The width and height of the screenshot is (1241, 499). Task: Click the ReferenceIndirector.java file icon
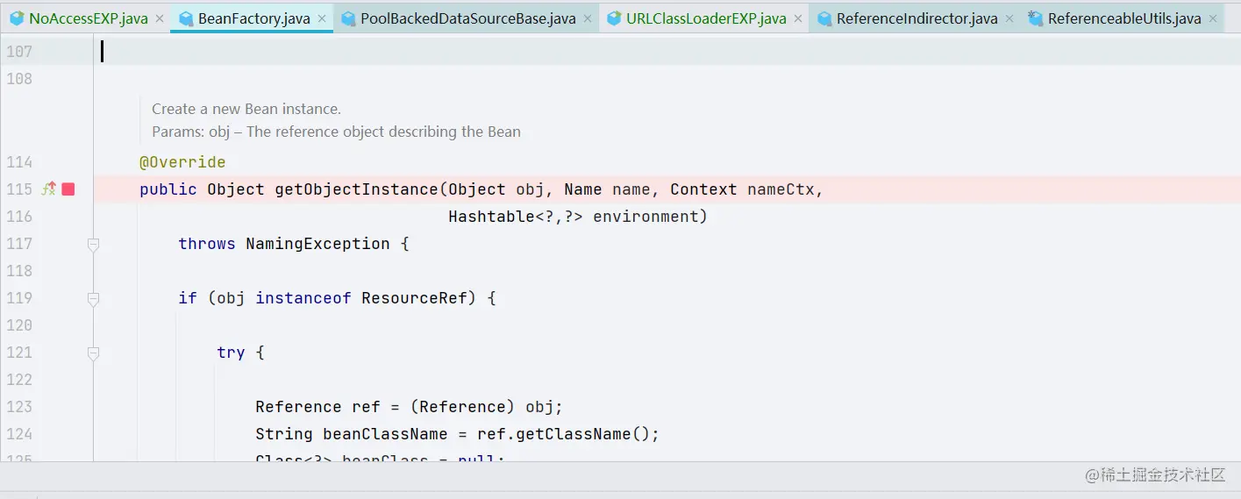tap(824, 18)
